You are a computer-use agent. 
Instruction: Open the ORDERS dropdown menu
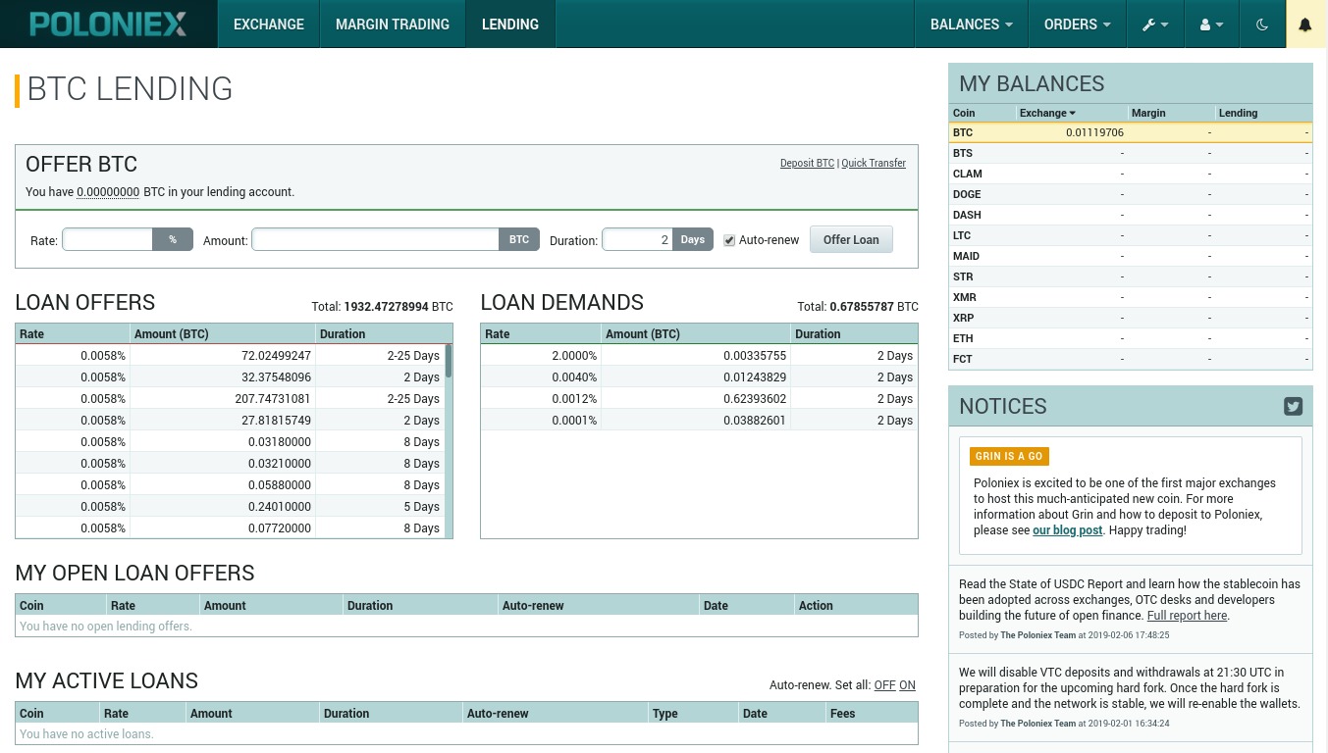click(x=1077, y=24)
